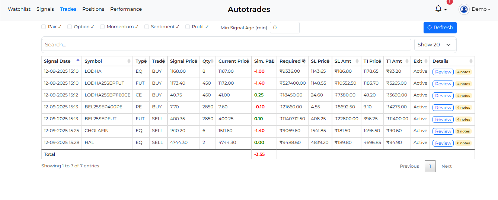Sort table by Exit column
This screenshot has width=498, height=200.
point(420,61)
